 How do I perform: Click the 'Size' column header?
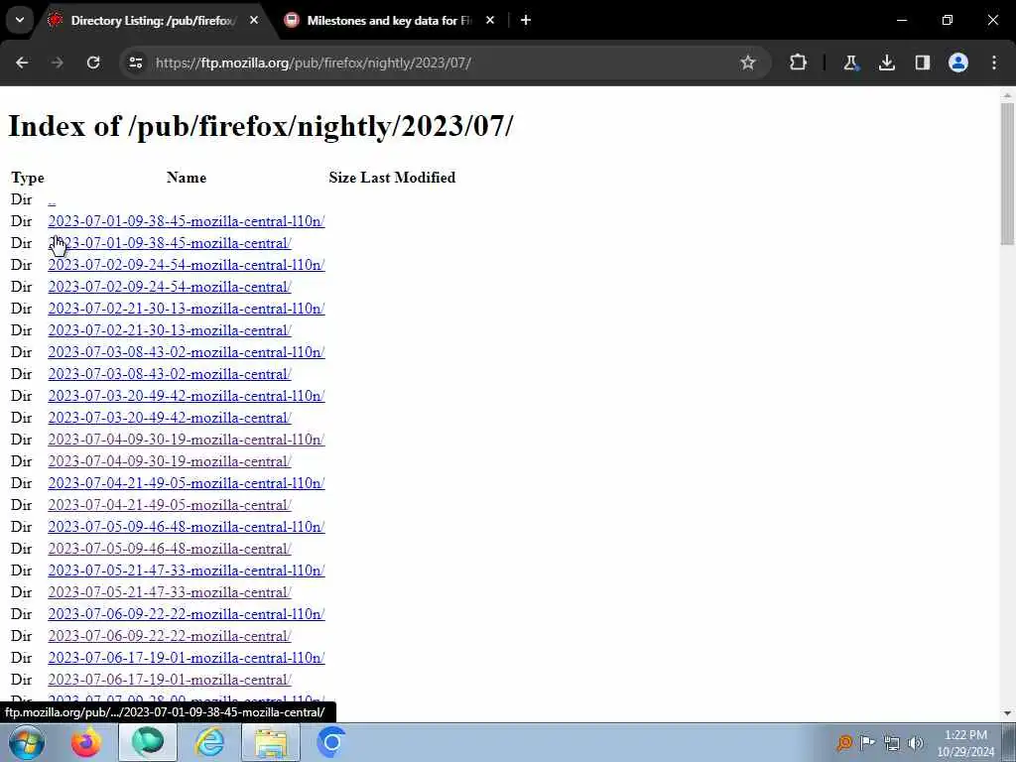[342, 178]
